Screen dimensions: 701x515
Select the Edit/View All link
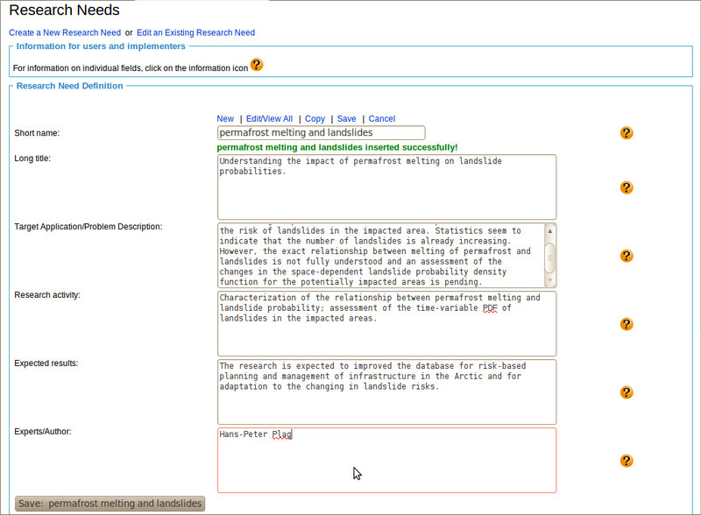[x=269, y=118]
